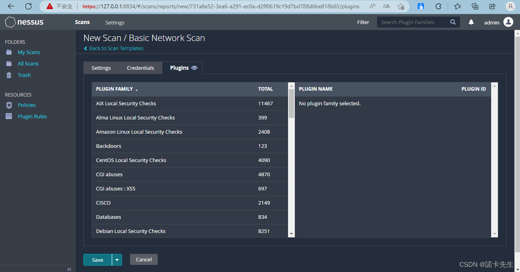Open the Settings top menu
The height and width of the screenshot is (272, 520).
click(x=115, y=22)
